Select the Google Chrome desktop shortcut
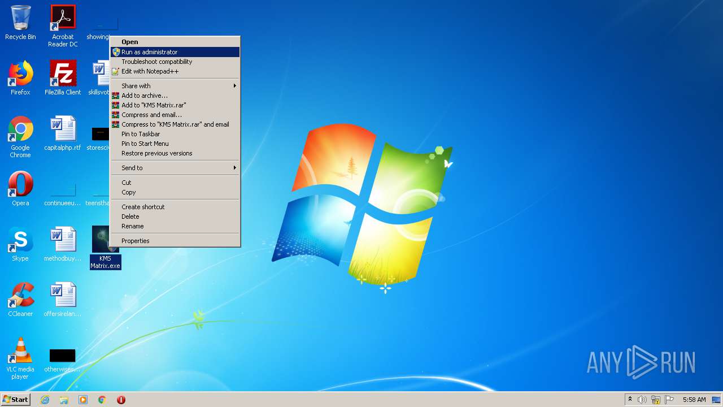Viewport: 723px width, 407px height. [20, 137]
